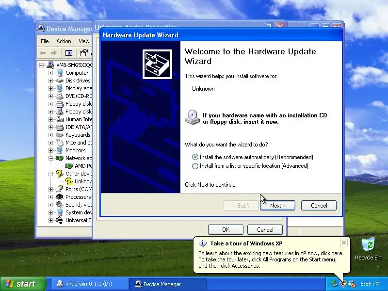The height and width of the screenshot is (291, 388).
Task: Collapse the Network adapters node
Action: click(x=51, y=158)
